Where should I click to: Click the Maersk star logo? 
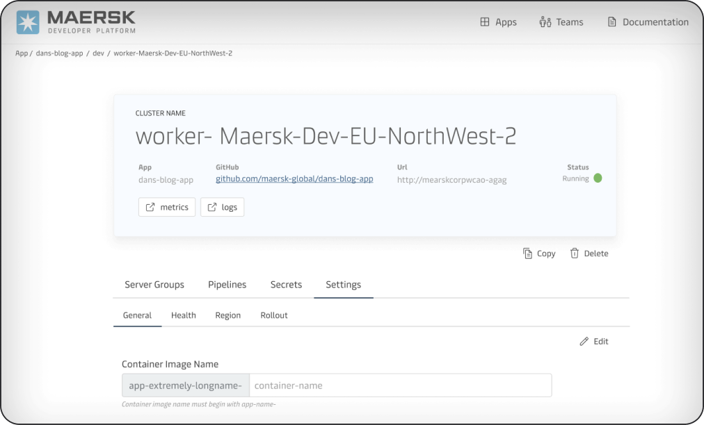point(28,22)
